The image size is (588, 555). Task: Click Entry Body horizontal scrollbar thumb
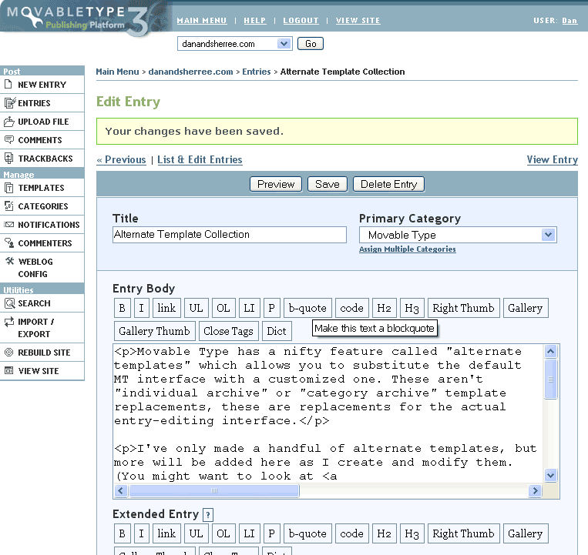coord(214,490)
